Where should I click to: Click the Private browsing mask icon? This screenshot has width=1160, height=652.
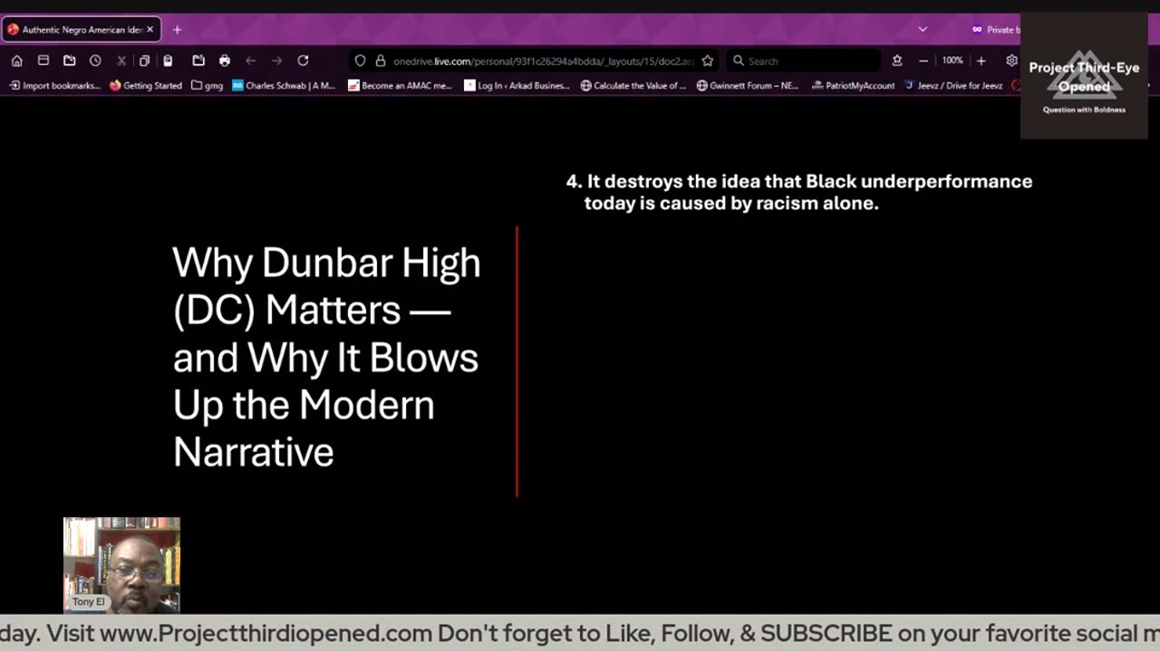coord(977,29)
